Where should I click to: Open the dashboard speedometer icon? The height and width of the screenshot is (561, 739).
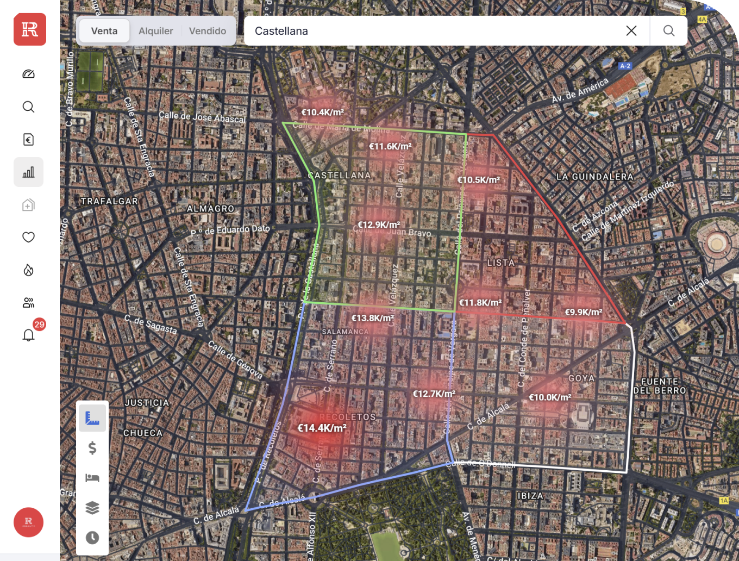pyautogui.click(x=29, y=74)
